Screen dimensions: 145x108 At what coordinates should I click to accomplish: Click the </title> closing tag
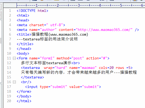point(25,44)
